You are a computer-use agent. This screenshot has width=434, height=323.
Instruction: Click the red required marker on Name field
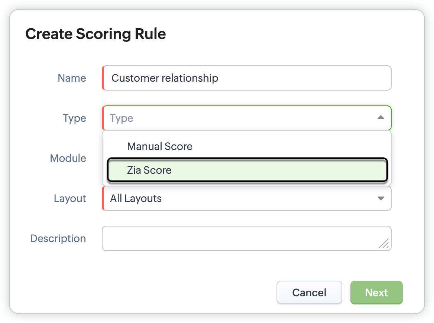[103, 78]
